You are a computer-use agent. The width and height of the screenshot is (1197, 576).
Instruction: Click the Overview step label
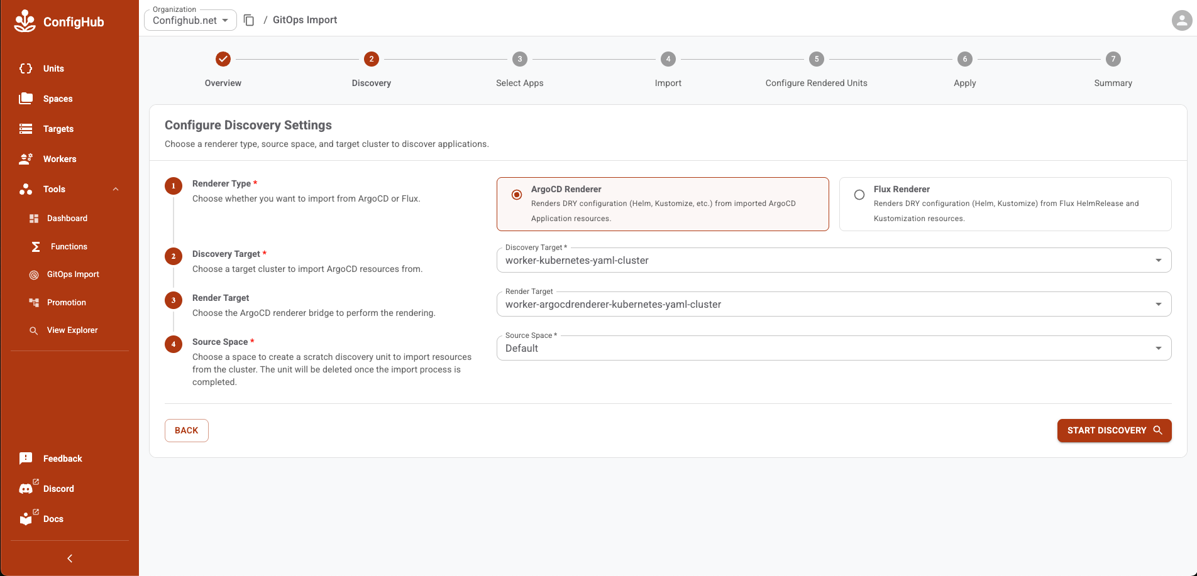point(223,83)
